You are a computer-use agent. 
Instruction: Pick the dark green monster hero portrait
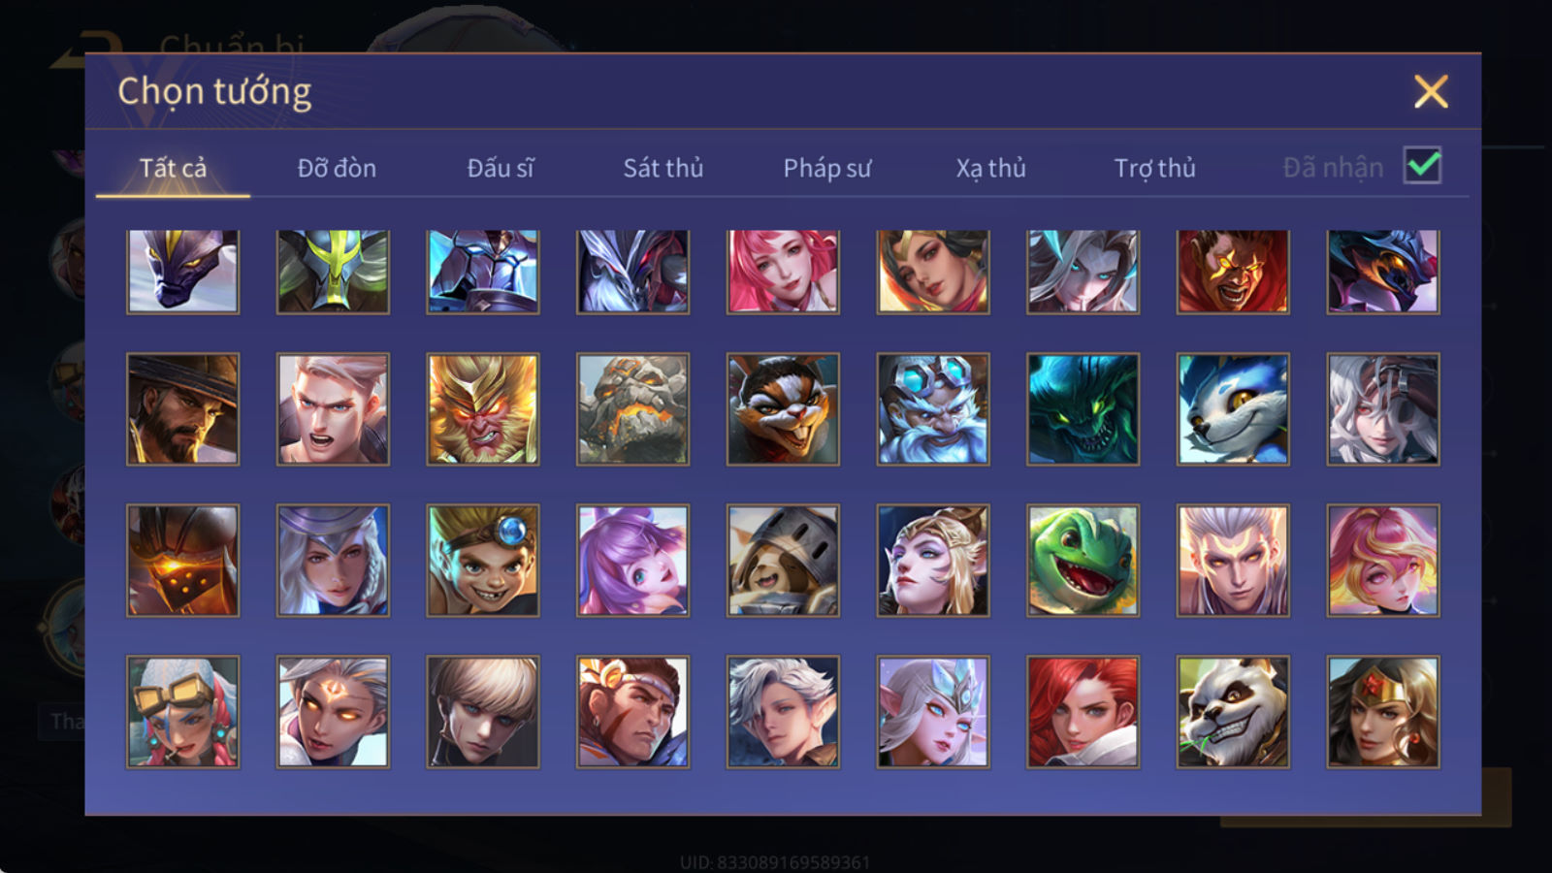pyautogui.click(x=1083, y=409)
